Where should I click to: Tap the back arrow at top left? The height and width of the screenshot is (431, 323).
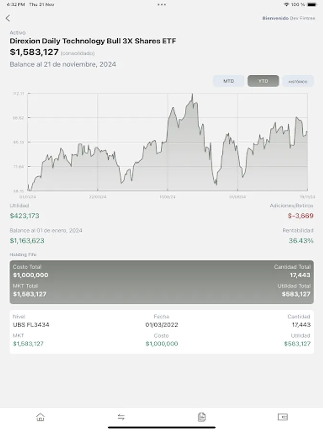9,18
